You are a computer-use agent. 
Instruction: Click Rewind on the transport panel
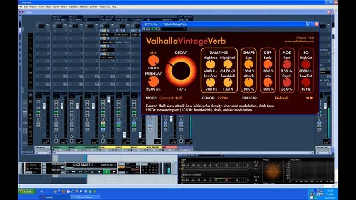[x=73, y=172]
